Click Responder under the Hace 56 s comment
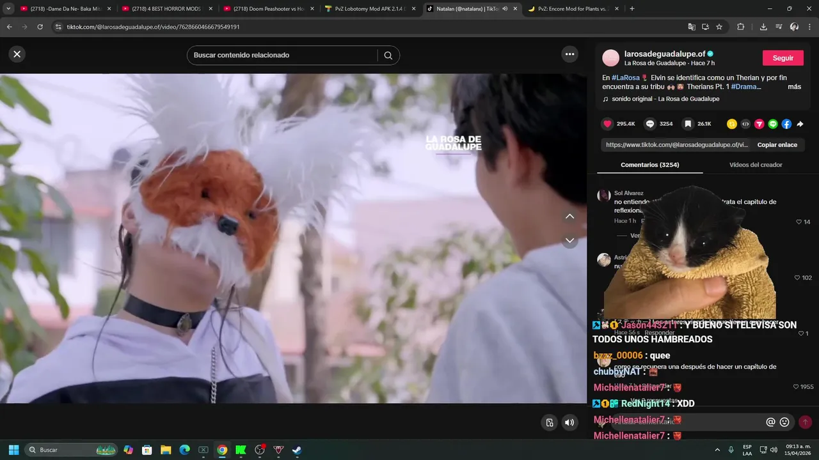Viewport: 819px width, 460px height. pos(659,333)
